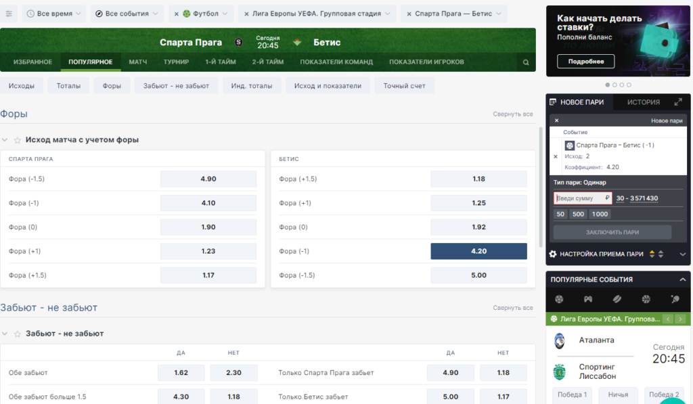Remove the Спарта Прага — Бетис filter

(x=409, y=14)
